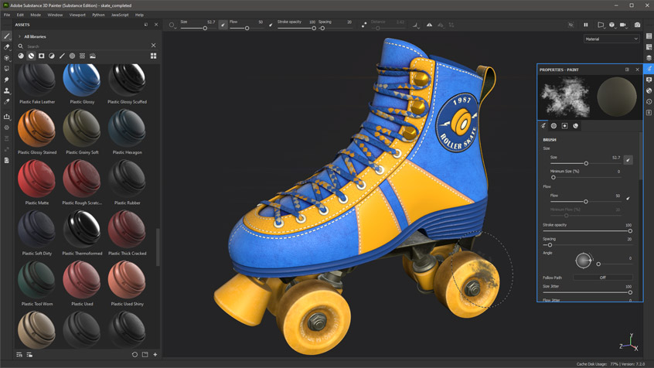This screenshot has height=368, width=654.
Task: Toggle symmetry in the top toolbar
Action: click(429, 25)
